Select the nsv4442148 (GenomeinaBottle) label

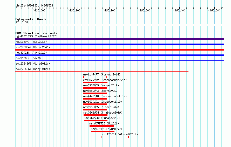[105, 96]
